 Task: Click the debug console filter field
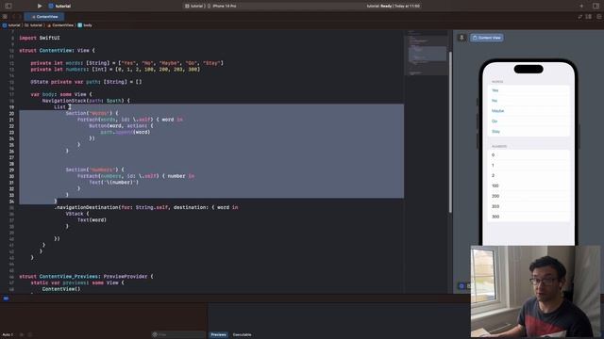[178, 335]
